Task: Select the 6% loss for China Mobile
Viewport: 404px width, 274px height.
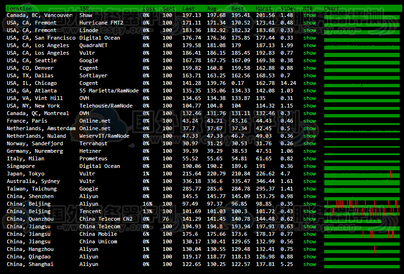Action: pyautogui.click(x=146, y=234)
